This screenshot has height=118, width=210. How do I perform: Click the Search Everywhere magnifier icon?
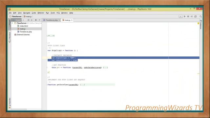(200, 16)
